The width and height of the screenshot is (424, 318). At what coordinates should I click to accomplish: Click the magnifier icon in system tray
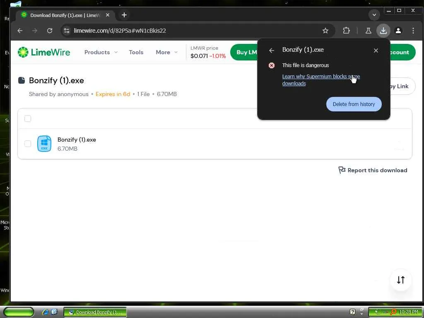[393, 312]
